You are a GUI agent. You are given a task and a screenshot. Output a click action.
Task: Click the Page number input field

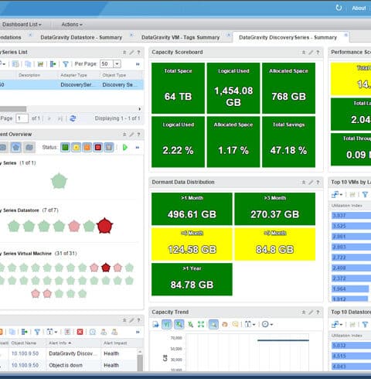22,118
